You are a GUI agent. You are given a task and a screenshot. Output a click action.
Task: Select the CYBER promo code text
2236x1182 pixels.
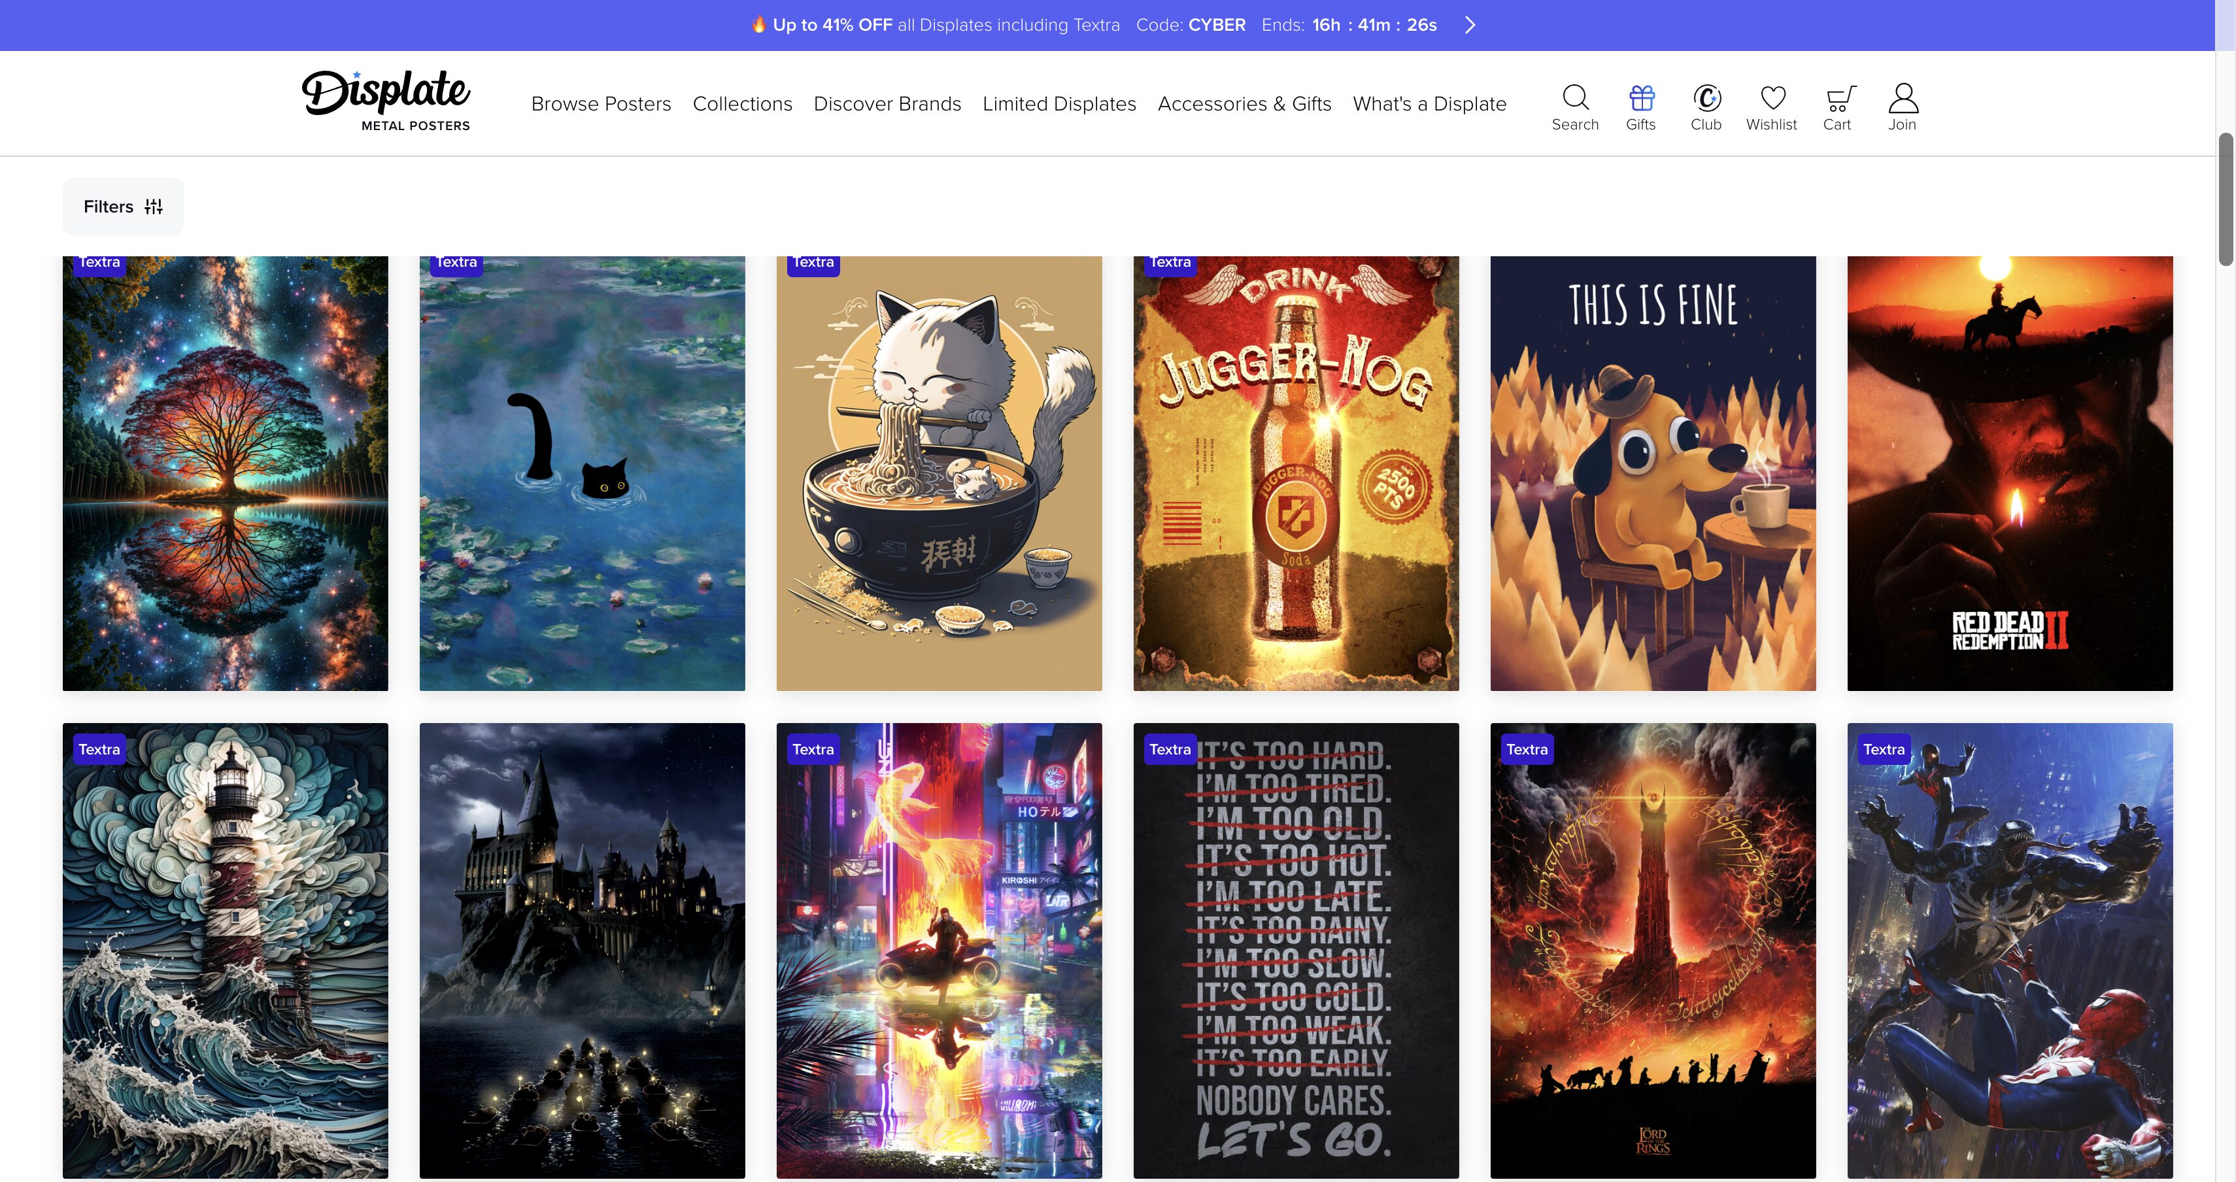1216,25
